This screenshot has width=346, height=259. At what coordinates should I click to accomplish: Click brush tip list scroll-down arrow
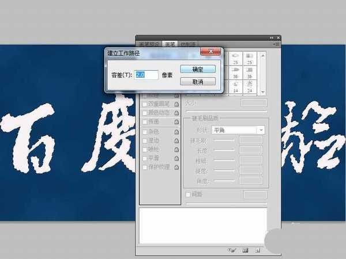point(262,92)
